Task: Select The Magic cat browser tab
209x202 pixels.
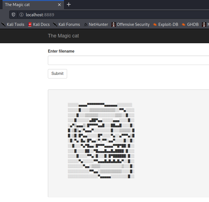Action: pos(33,5)
